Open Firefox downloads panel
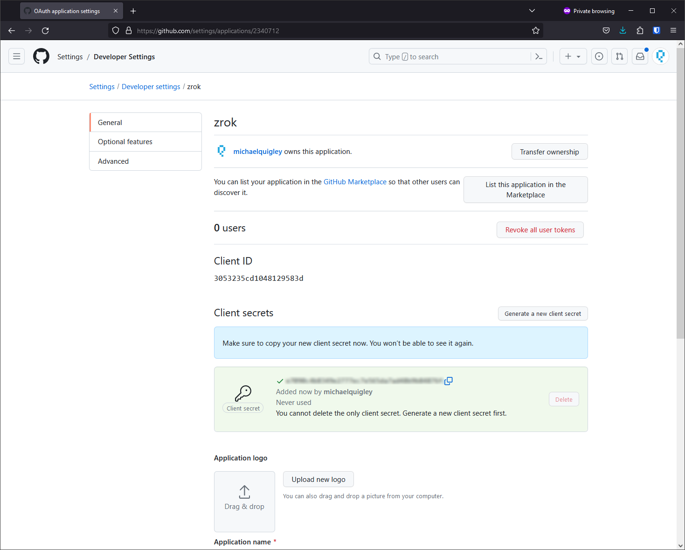 coord(623,31)
